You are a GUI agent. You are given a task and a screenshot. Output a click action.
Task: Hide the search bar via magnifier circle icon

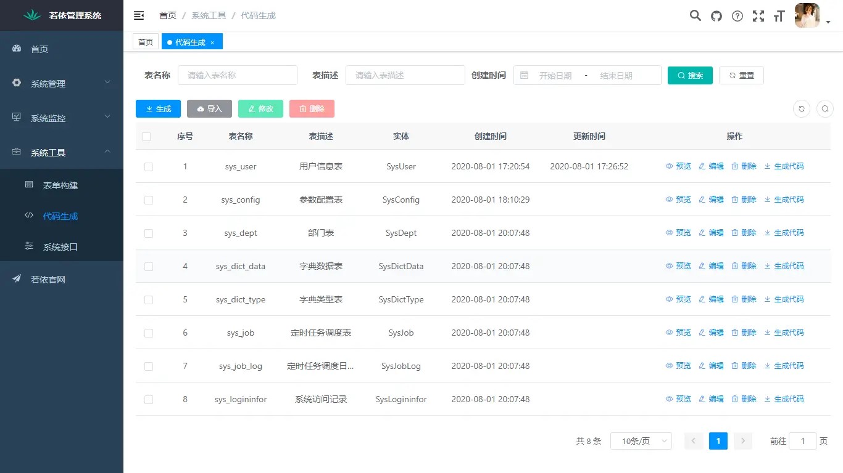(x=825, y=109)
